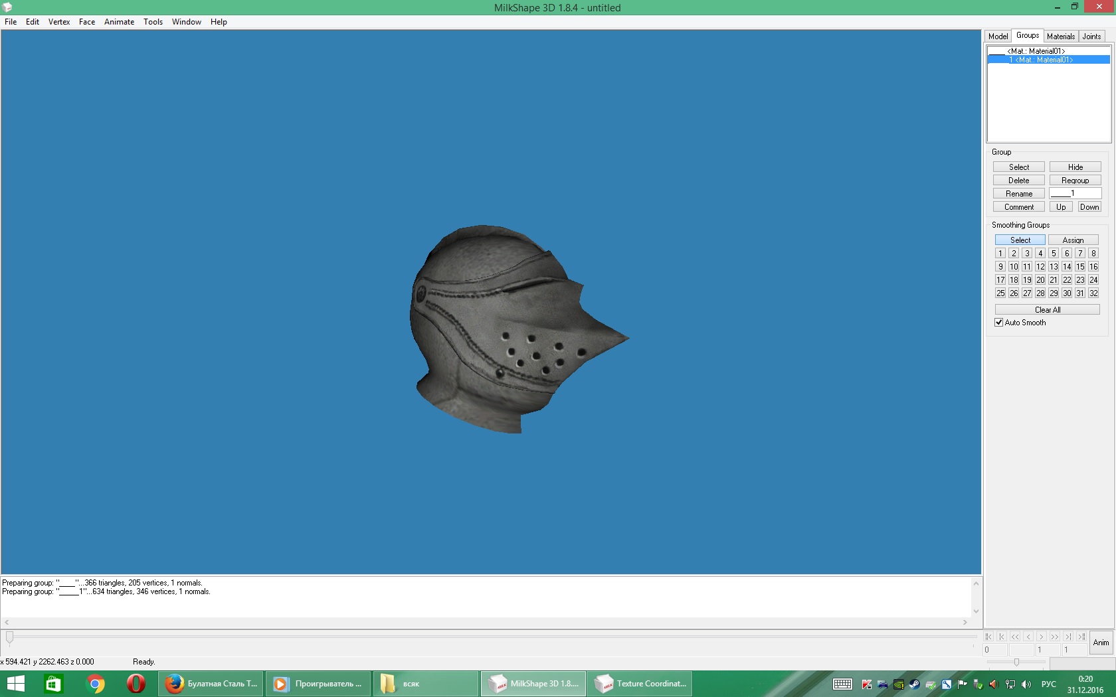Go to the next keyframe button
Image resolution: width=1116 pixels, height=697 pixels.
click(1068, 637)
